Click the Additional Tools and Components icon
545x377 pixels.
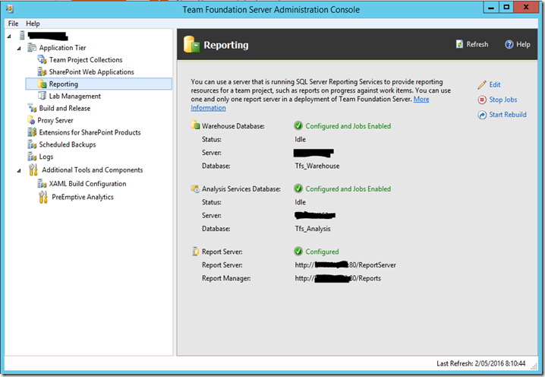pos(33,169)
